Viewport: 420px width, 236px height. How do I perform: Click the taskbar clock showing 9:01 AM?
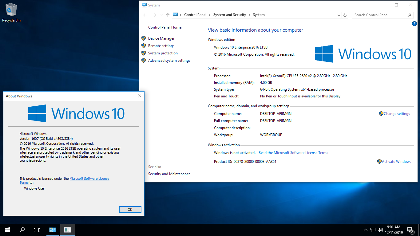click(x=394, y=230)
